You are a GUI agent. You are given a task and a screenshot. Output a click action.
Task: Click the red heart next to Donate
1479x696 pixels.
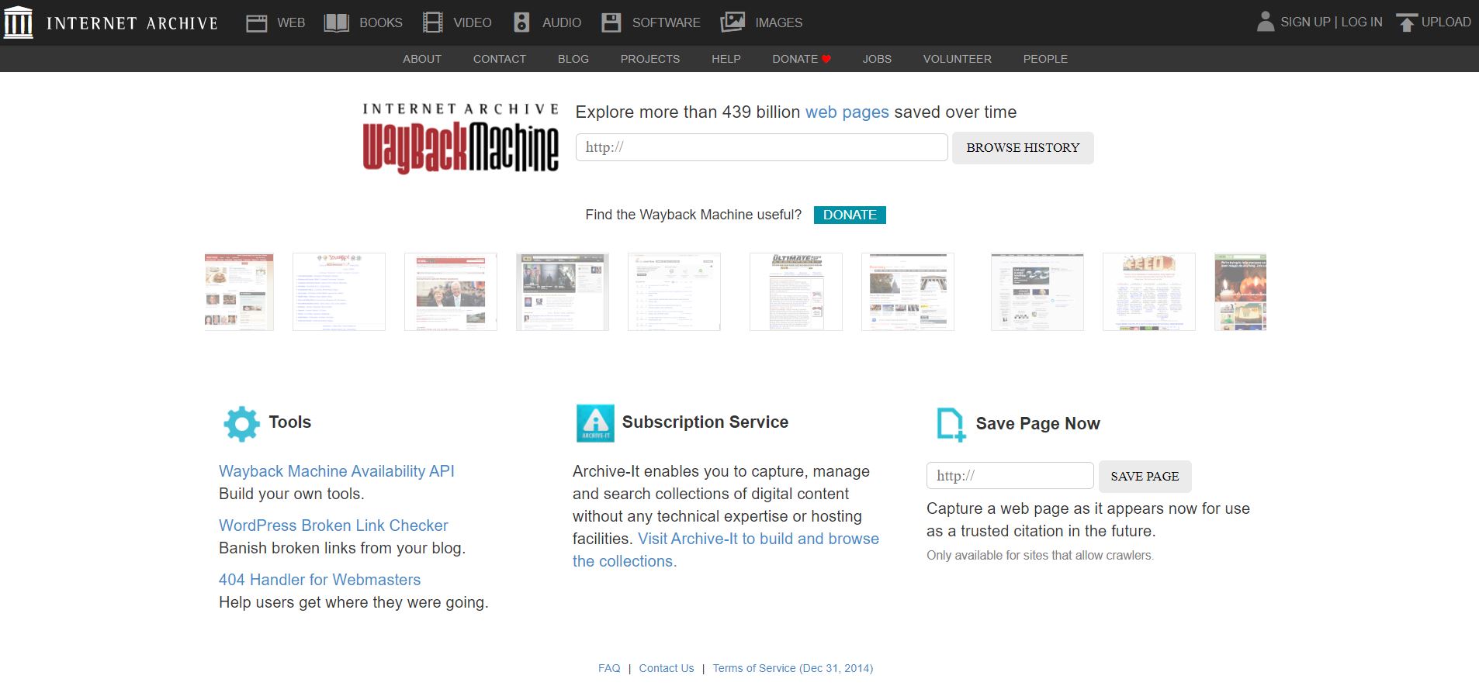click(826, 59)
